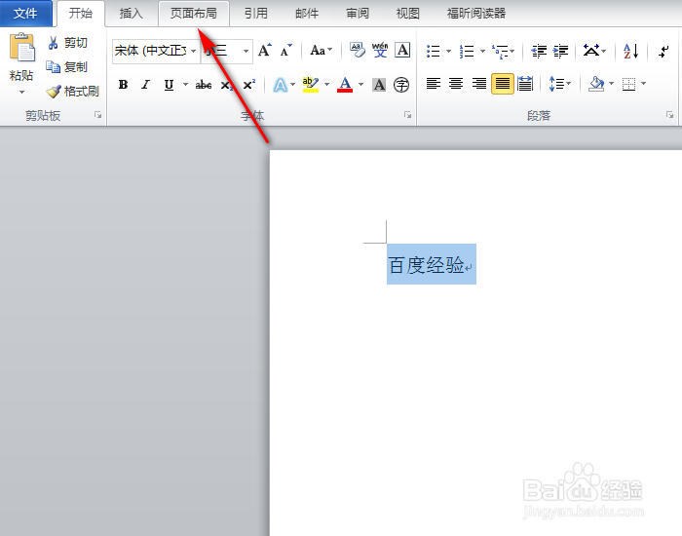Expand the font color dropdown arrow

point(360,84)
